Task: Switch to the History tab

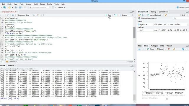Action: tap(153, 12)
